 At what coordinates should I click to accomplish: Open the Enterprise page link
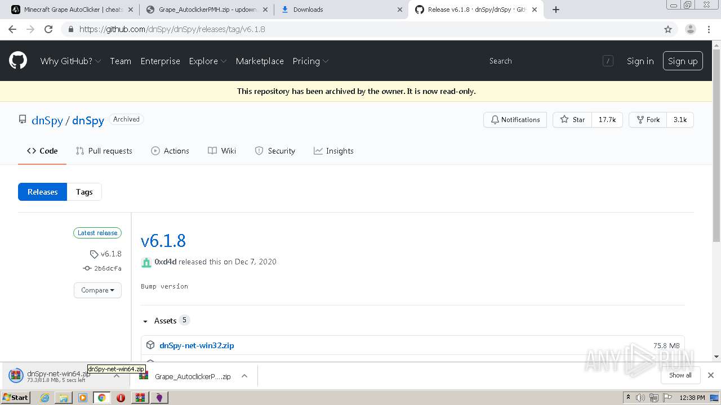161,61
